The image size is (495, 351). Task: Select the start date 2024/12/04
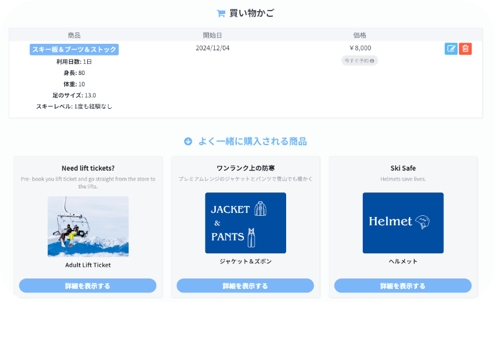click(212, 48)
